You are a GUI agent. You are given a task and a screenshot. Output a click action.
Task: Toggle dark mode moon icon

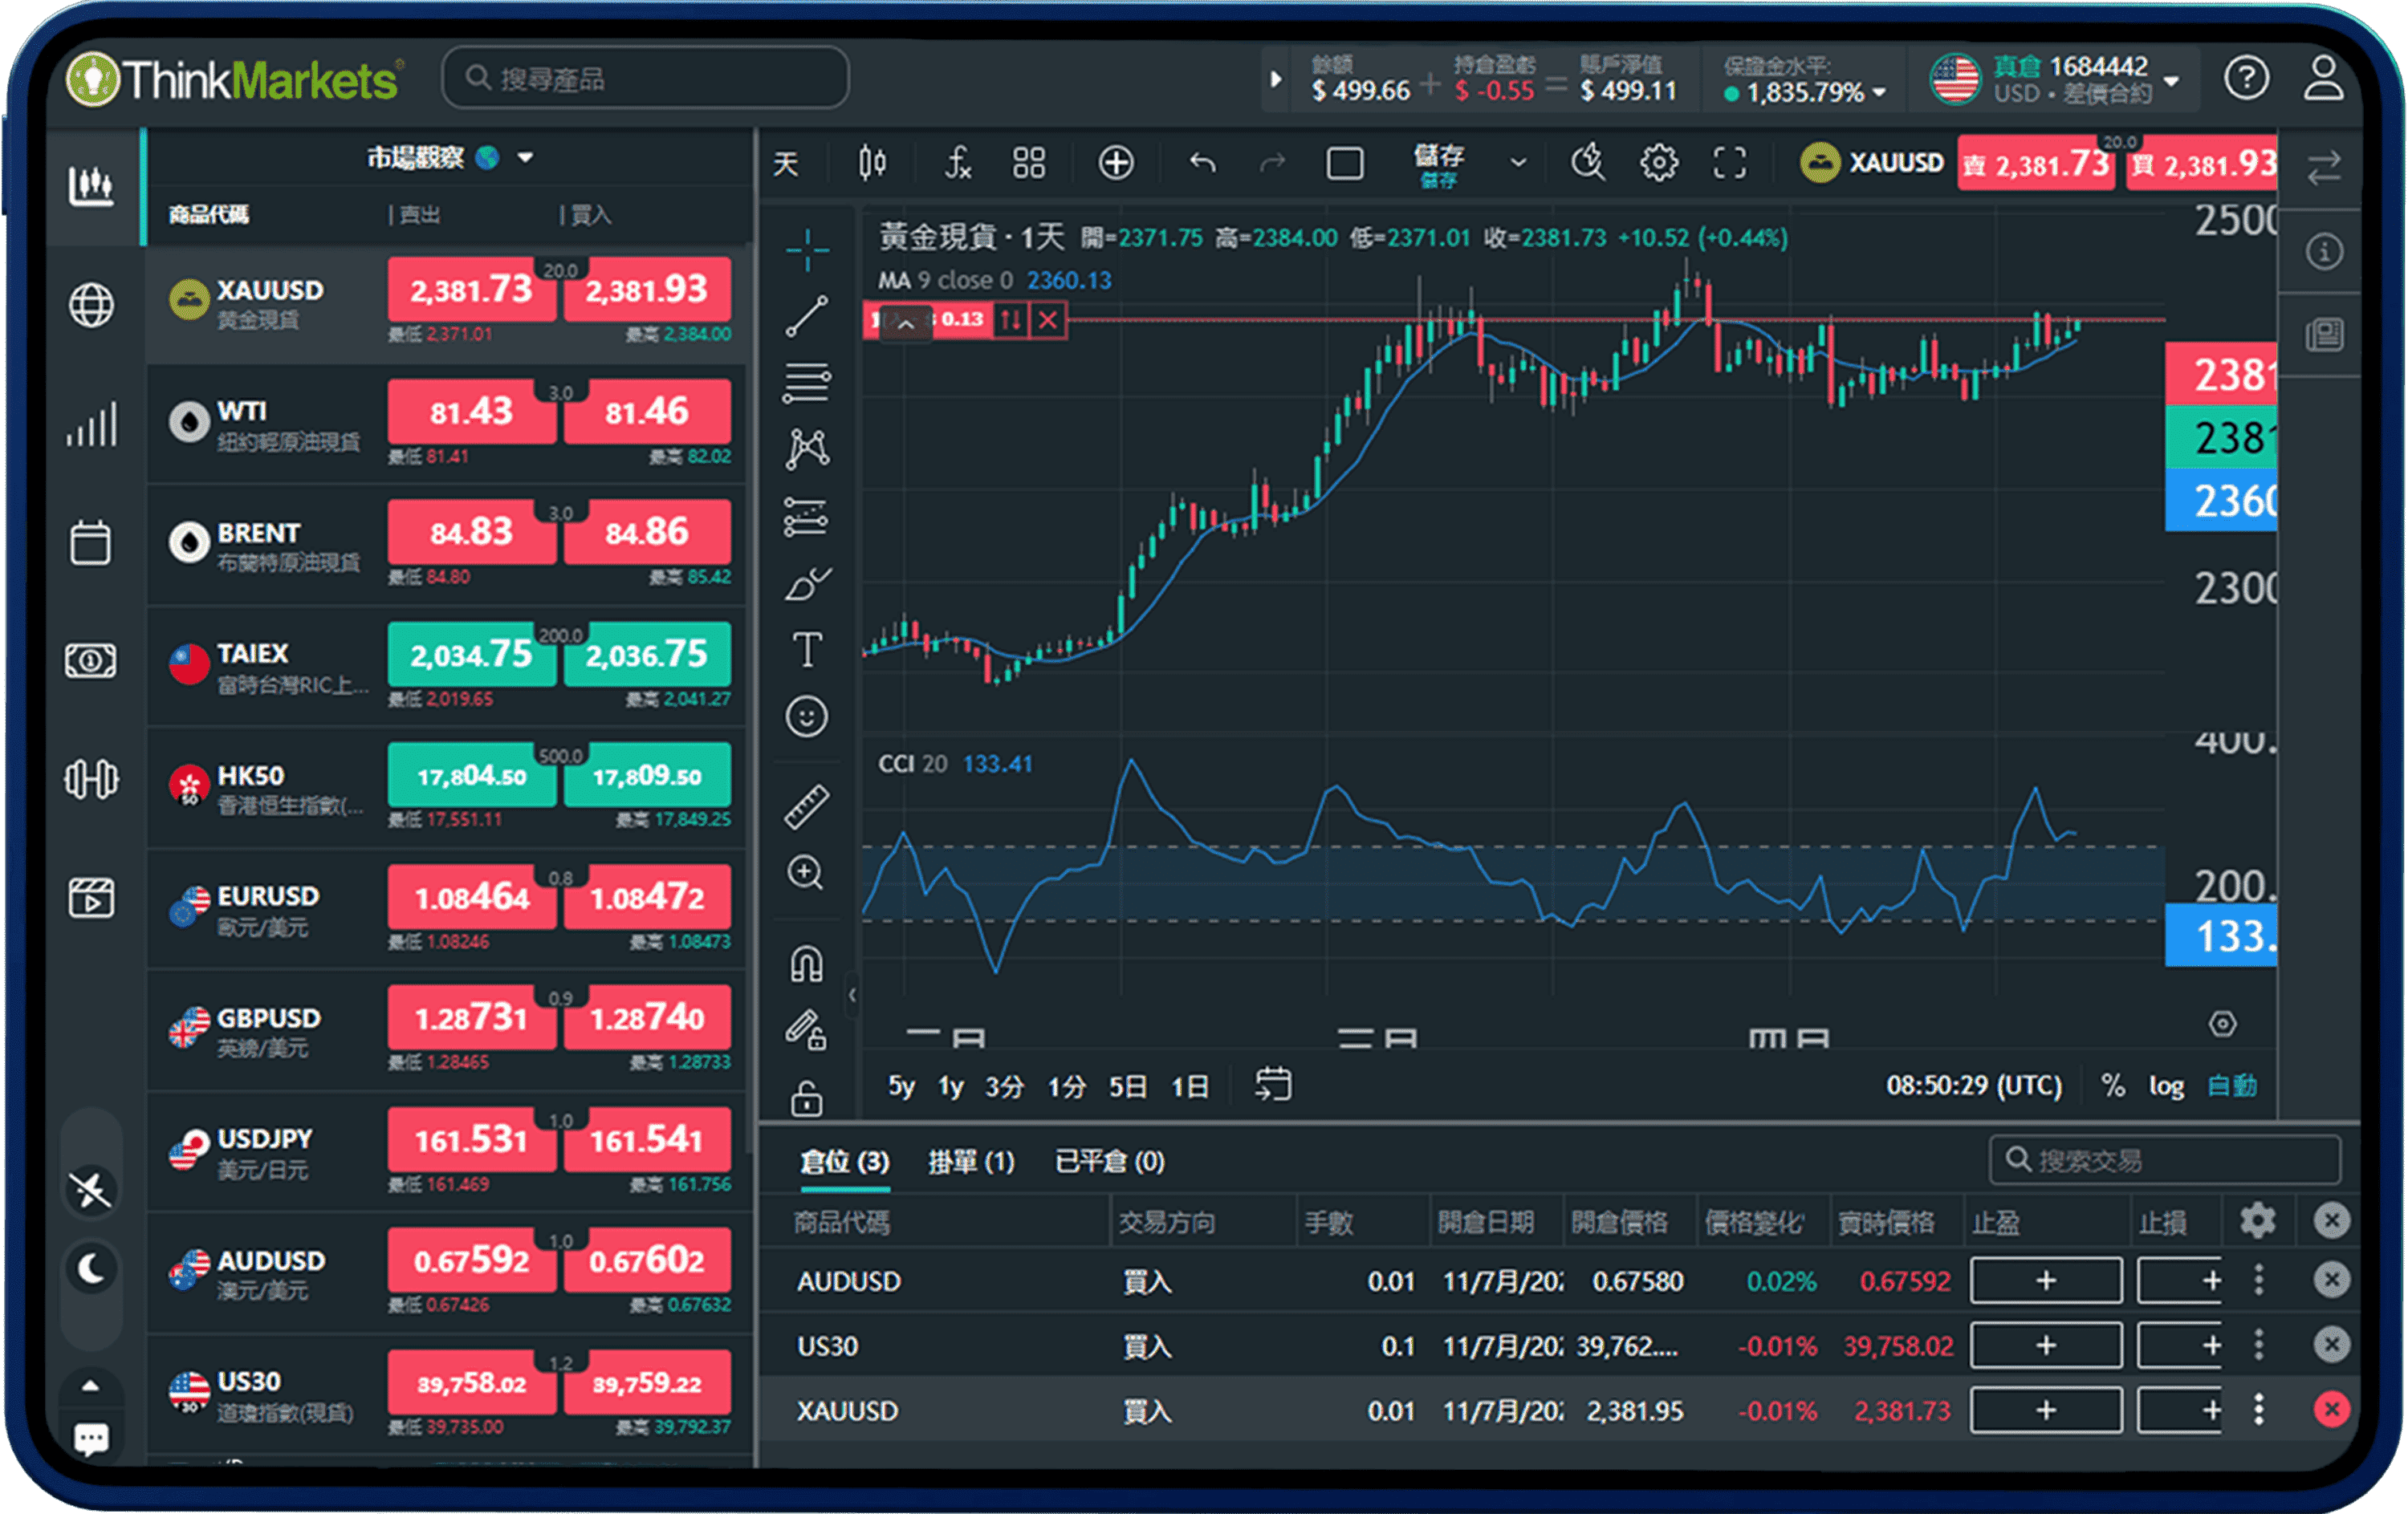coord(91,1268)
